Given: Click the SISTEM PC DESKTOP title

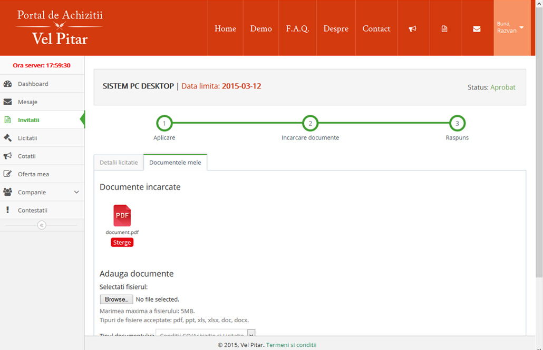Looking at the screenshot, I should click(x=138, y=86).
